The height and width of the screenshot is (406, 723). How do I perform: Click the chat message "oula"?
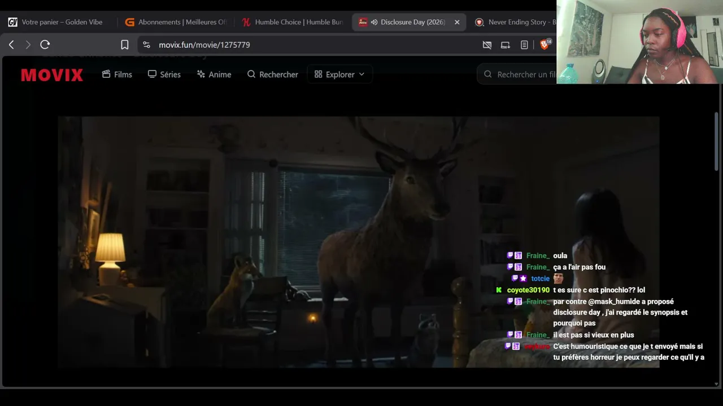pyautogui.click(x=560, y=255)
